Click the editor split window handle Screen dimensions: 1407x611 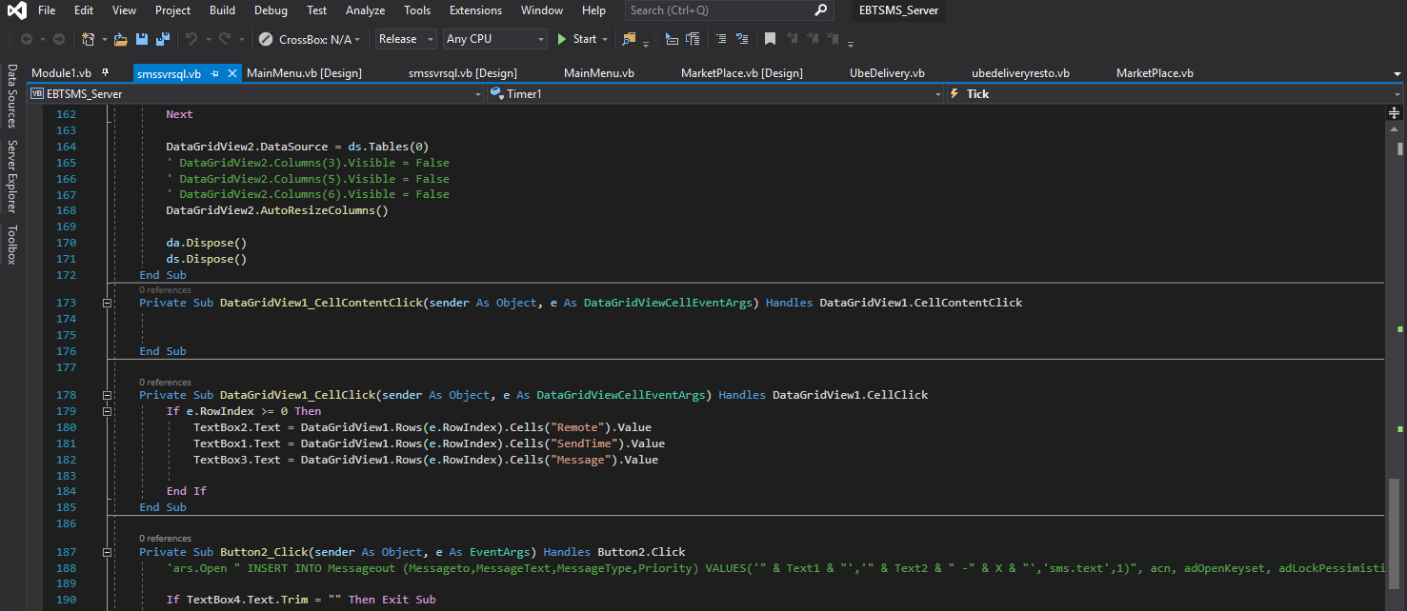1394,111
